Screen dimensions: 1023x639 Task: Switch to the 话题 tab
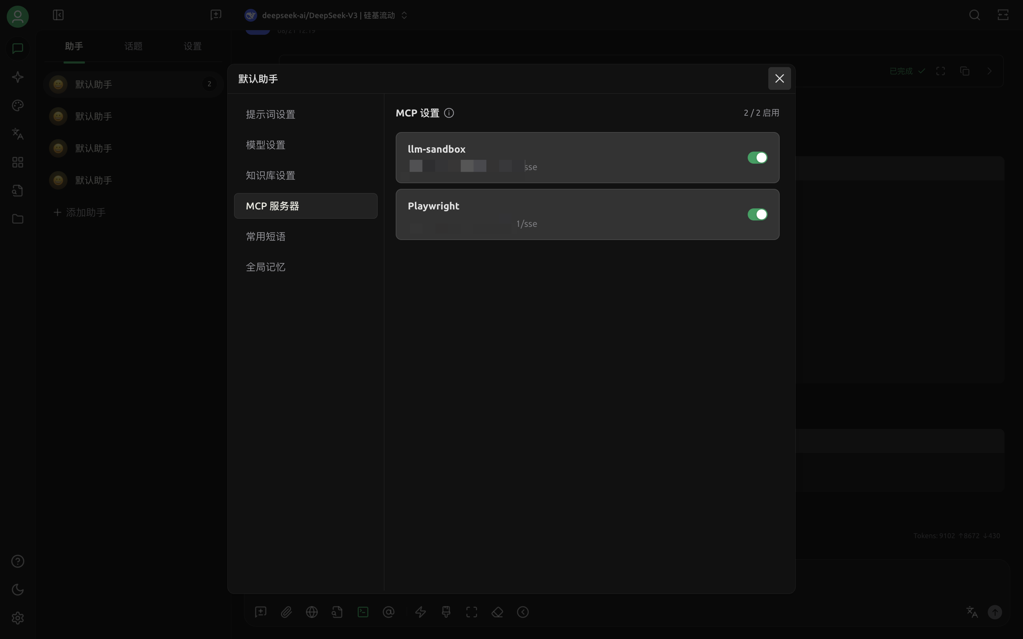tap(133, 46)
